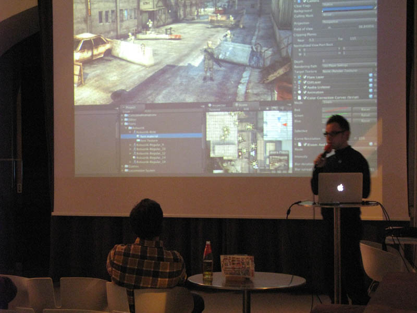
Task: Open the Projection dropdown
Action: click(x=349, y=21)
